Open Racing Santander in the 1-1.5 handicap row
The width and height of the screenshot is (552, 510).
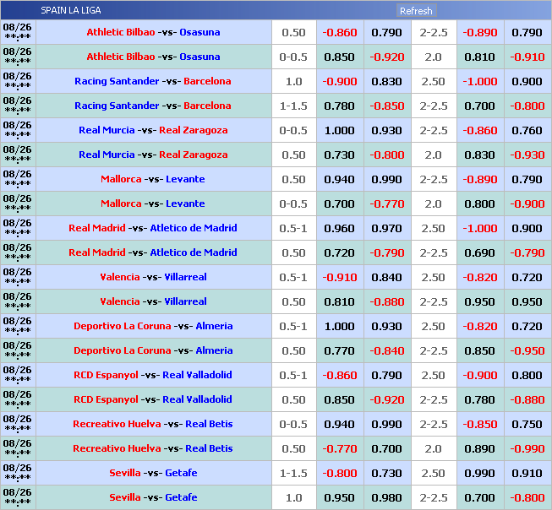coord(117,106)
